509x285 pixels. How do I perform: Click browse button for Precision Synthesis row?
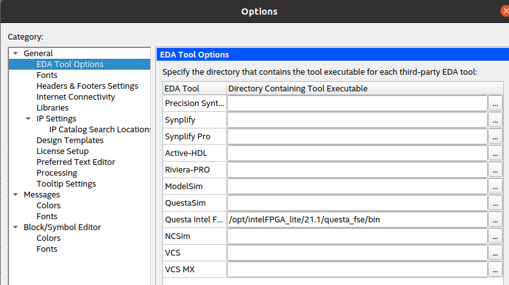(496, 104)
